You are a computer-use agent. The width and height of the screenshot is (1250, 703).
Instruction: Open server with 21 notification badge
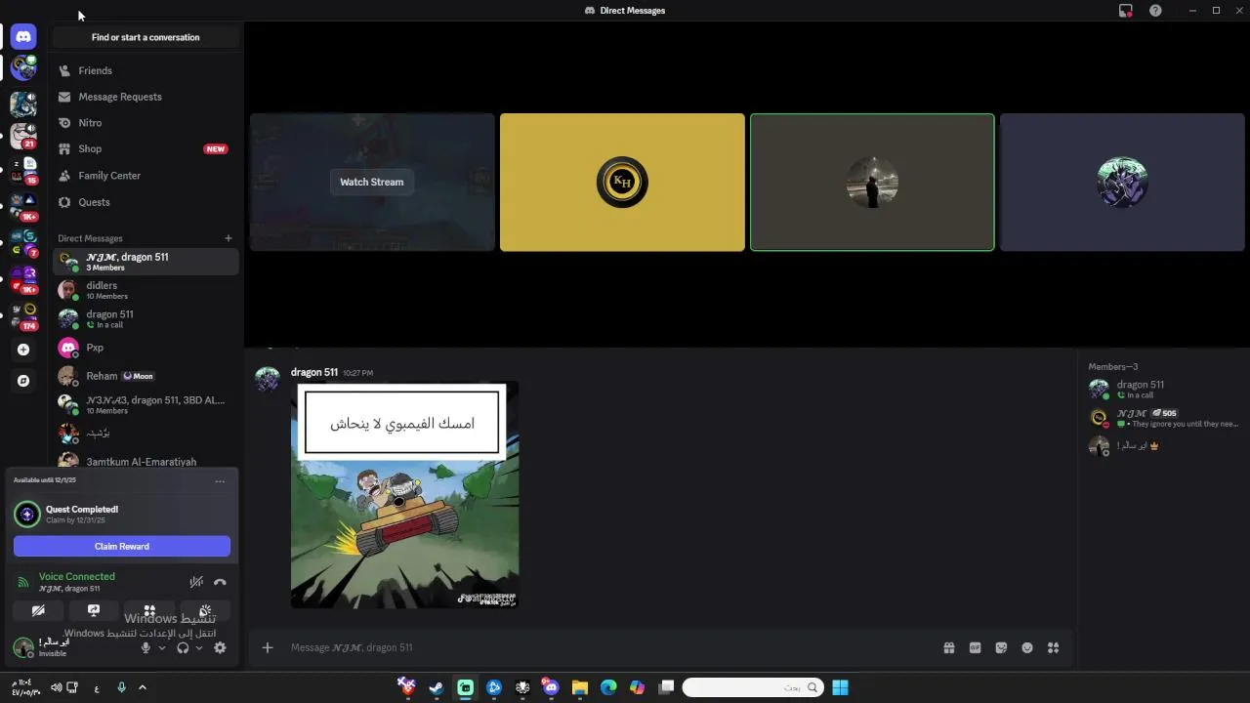(23, 135)
